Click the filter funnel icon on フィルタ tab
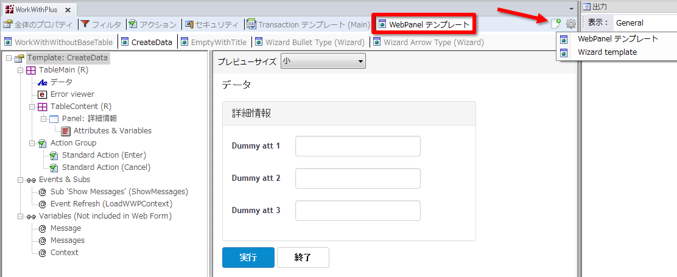The image size is (677, 277). pos(85,25)
